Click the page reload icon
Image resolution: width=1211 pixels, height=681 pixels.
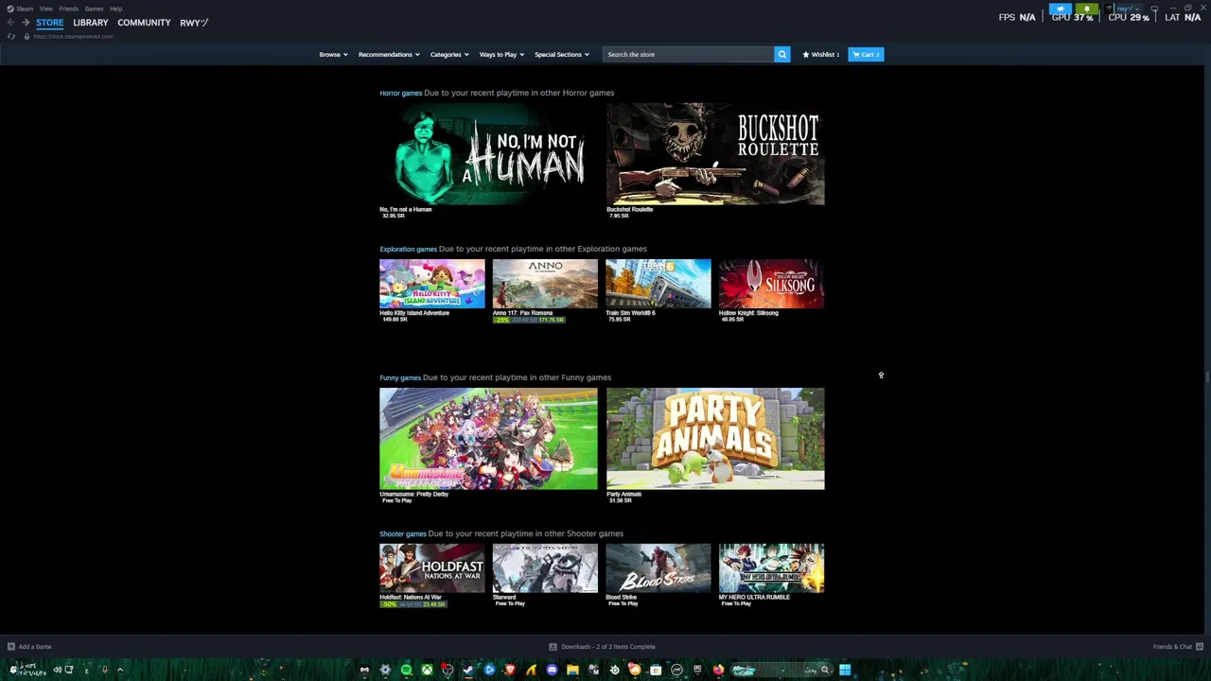click(x=11, y=36)
